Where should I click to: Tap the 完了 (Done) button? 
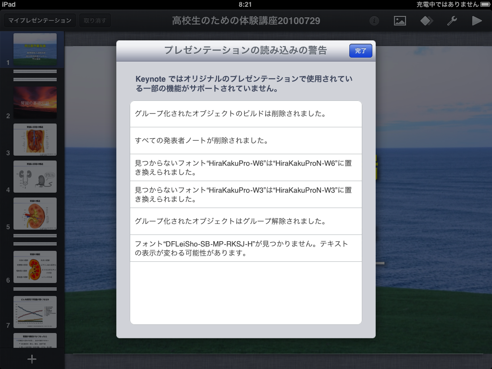click(360, 51)
